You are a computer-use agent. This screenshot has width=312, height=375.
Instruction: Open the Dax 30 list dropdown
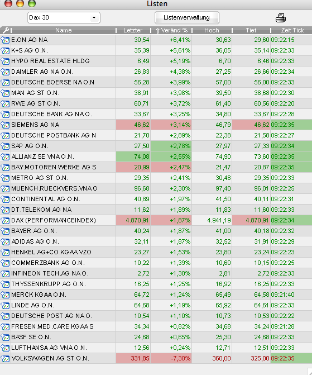click(x=64, y=17)
